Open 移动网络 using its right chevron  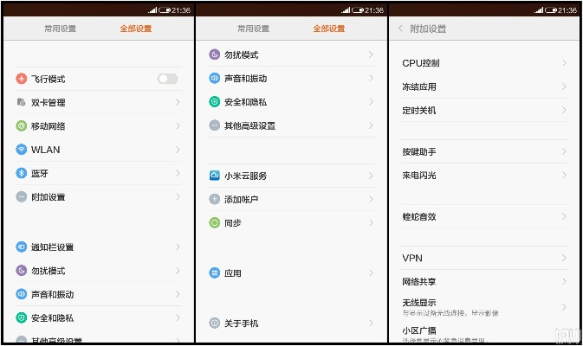(178, 125)
